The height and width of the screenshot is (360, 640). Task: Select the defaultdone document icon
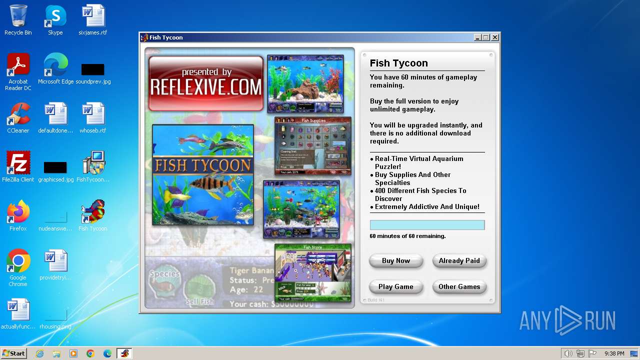(x=55, y=118)
